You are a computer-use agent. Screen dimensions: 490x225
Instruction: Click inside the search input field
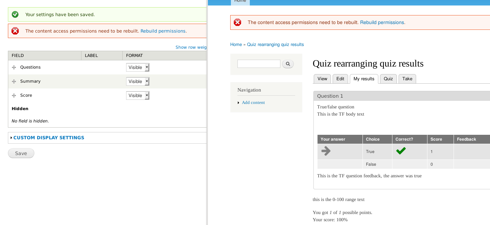click(x=258, y=64)
